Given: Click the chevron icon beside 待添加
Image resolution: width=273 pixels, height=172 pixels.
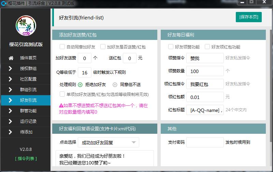Looking at the screenshot, I should click(10, 132).
